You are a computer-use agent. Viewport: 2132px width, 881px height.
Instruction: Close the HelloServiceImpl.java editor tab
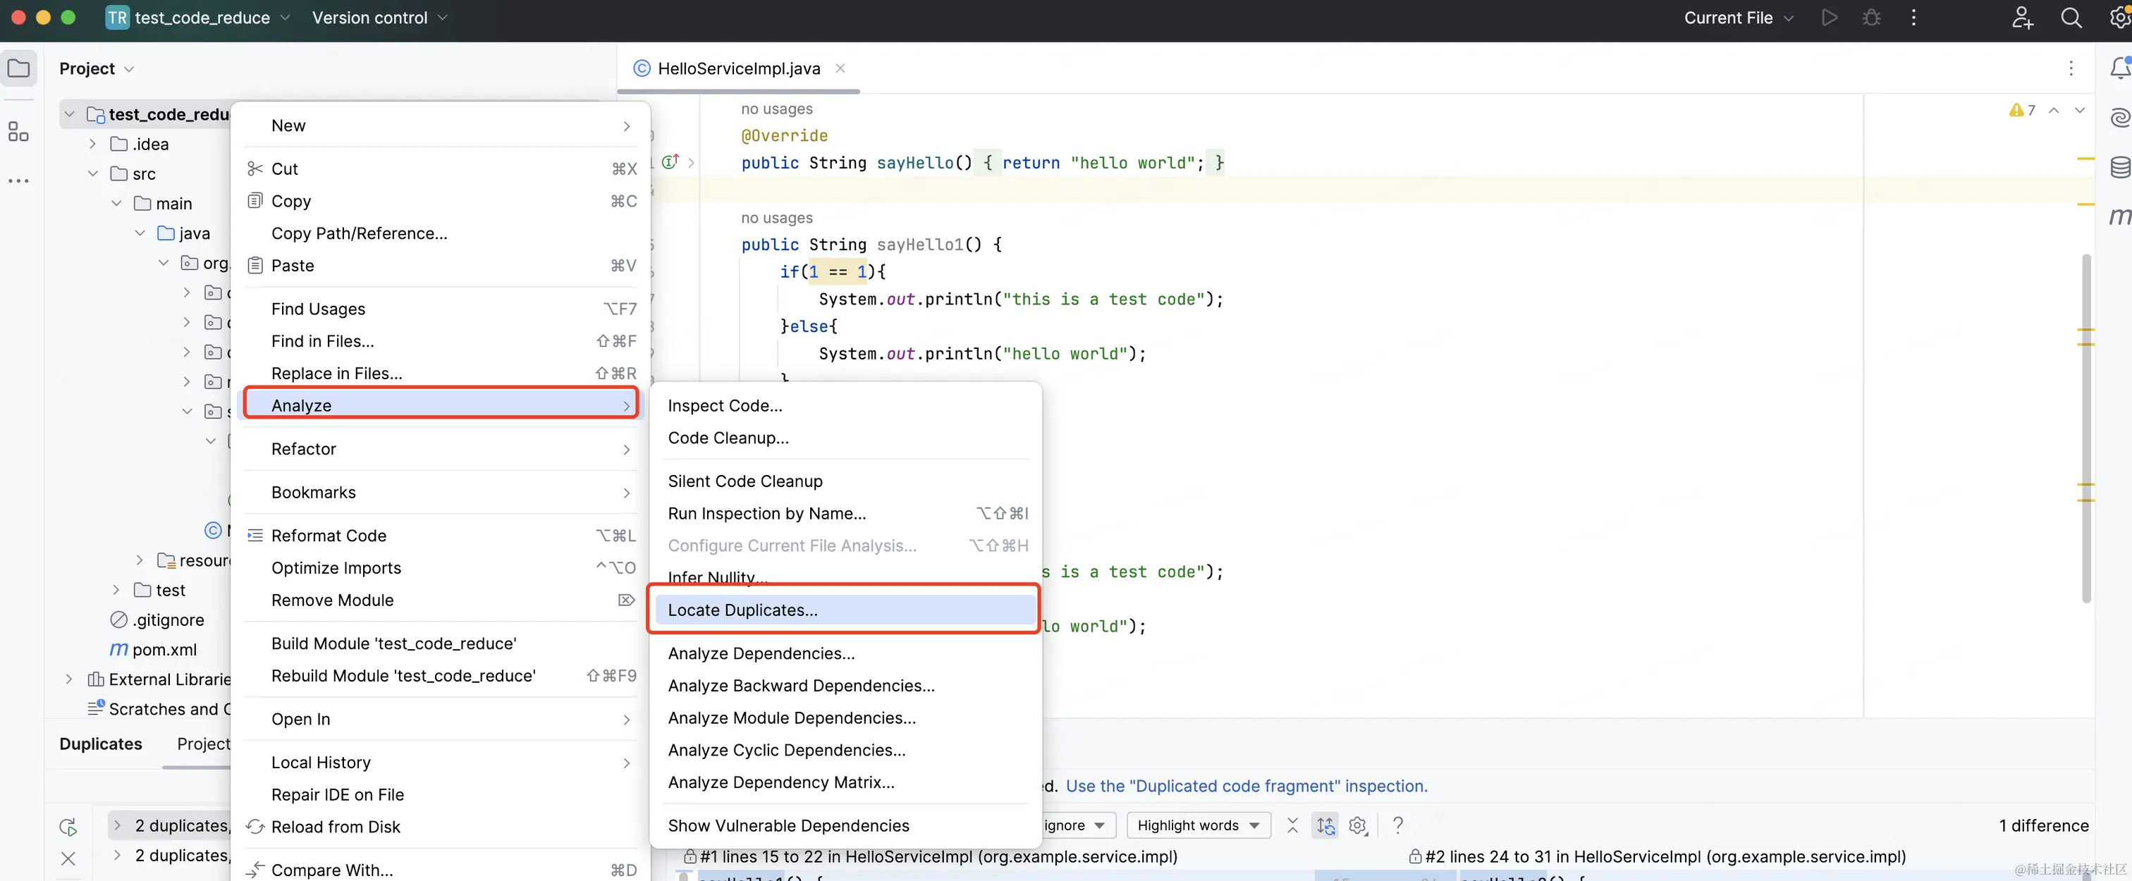[840, 68]
